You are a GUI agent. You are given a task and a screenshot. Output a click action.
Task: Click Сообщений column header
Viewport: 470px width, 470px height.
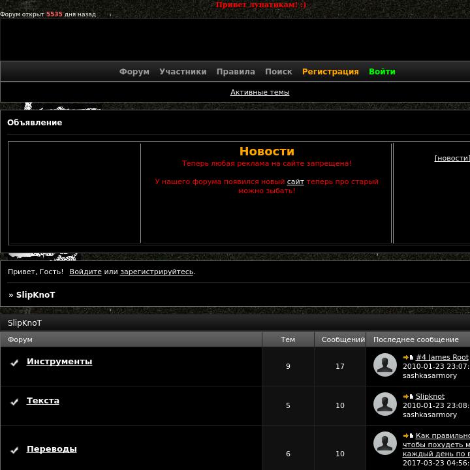click(343, 339)
